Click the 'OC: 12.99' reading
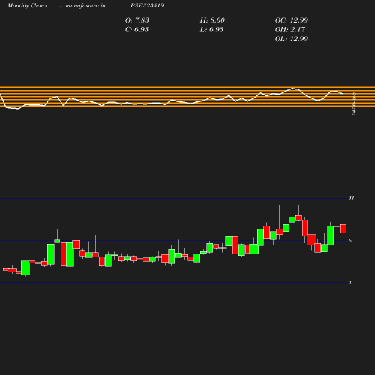Screen dimensions: 375x375 [x=292, y=20]
